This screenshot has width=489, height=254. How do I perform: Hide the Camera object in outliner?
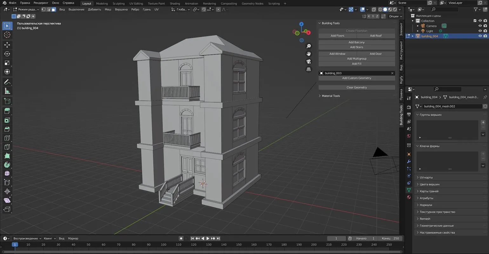tap(480, 26)
